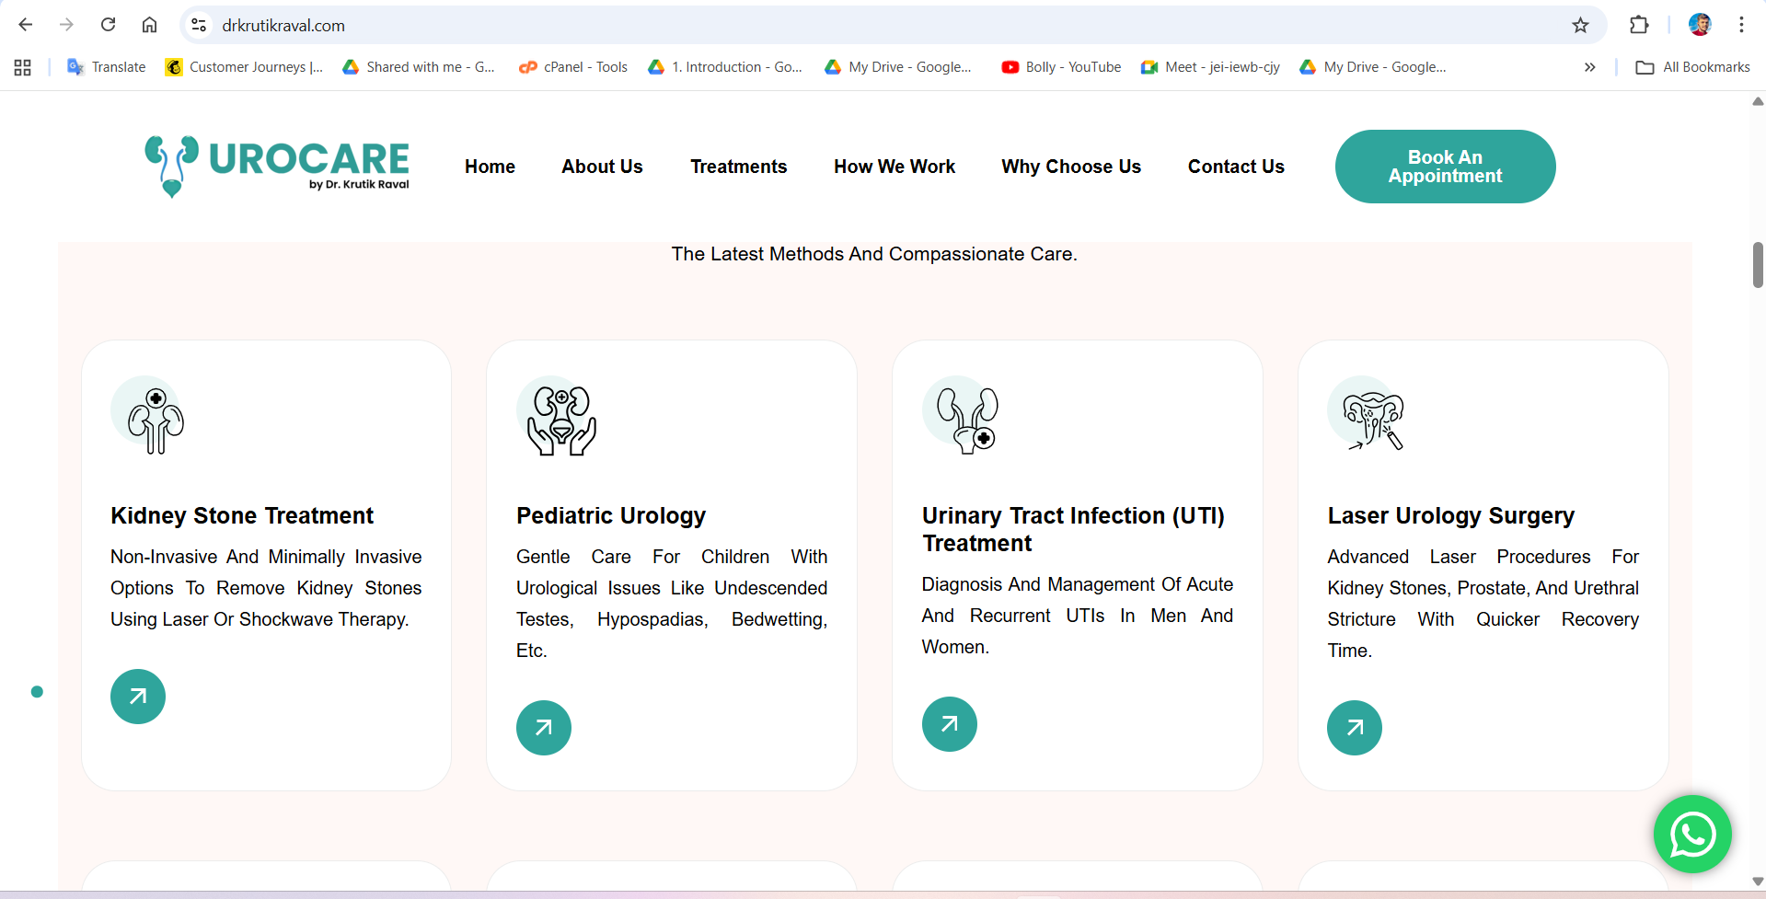Reload the page
Viewport: 1766px width, 899px height.
click(x=108, y=25)
